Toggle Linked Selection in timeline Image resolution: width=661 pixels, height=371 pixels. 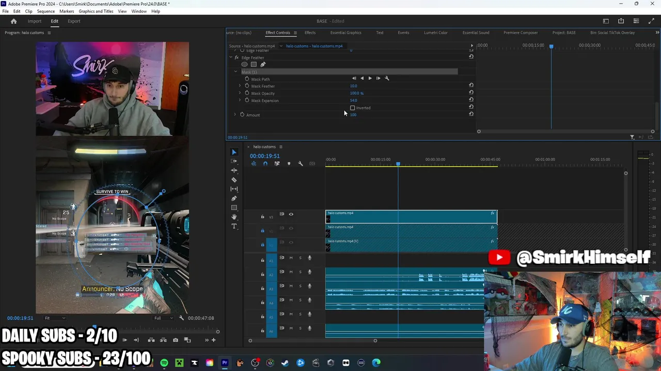(x=277, y=164)
